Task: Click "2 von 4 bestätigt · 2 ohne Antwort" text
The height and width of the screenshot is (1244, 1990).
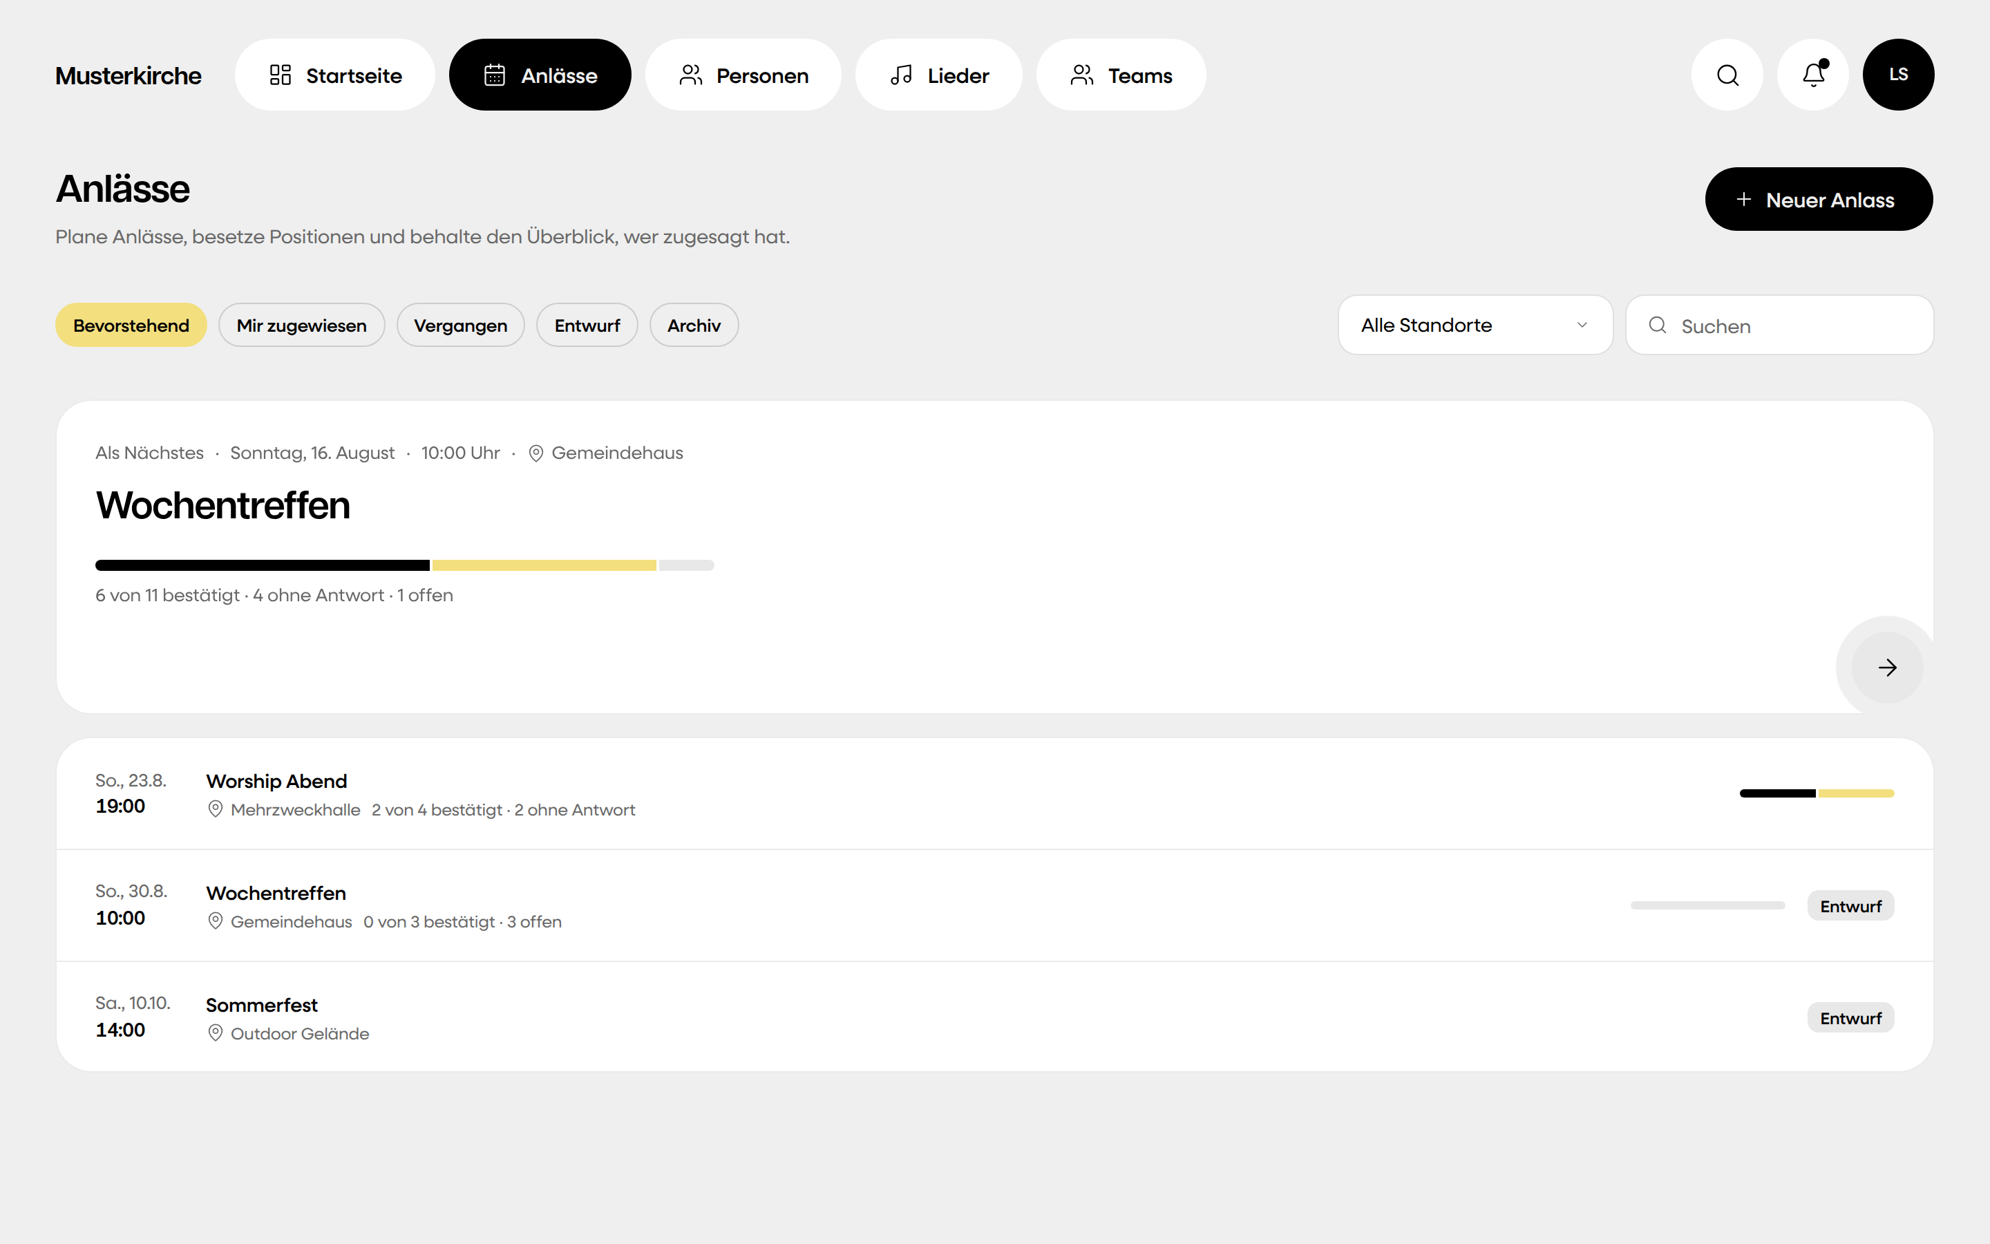Action: click(x=503, y=809)
